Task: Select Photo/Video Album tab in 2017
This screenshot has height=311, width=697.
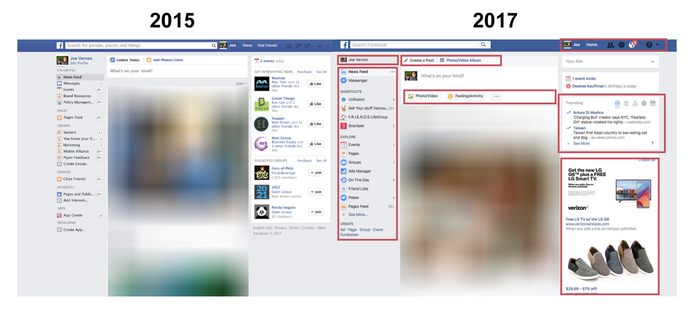Action: tap(461, 60)
